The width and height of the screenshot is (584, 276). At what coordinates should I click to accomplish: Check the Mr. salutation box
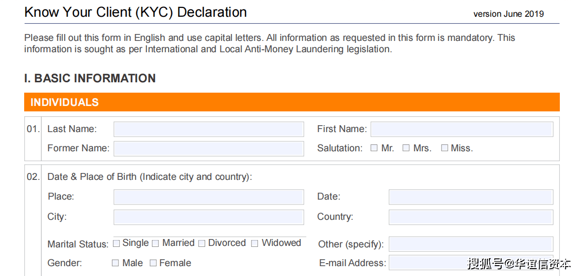(x=374, y=148)
